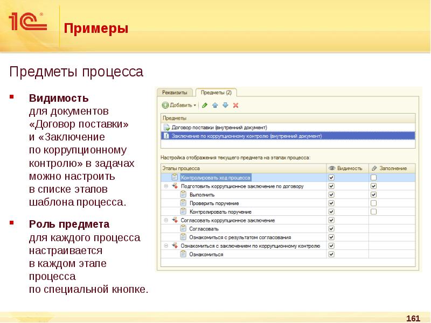This screenshot has height=323, width=431.
Task: Toggle visibility checkbox for Контролировать ход процесса
Action: (331, 177)
